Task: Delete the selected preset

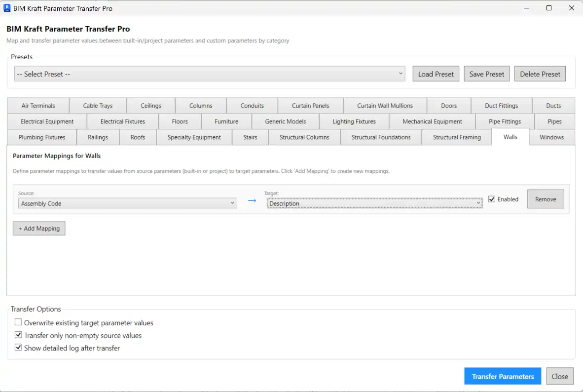Action: [540, 74]
